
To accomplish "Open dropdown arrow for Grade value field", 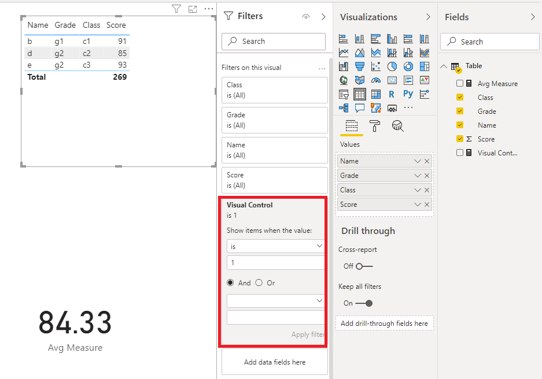I will 418,176.
